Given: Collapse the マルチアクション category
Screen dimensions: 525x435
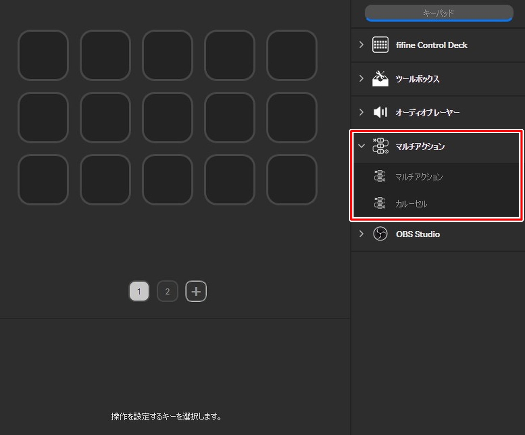Looking at the screenshot, I should click(x=361, y=146).
